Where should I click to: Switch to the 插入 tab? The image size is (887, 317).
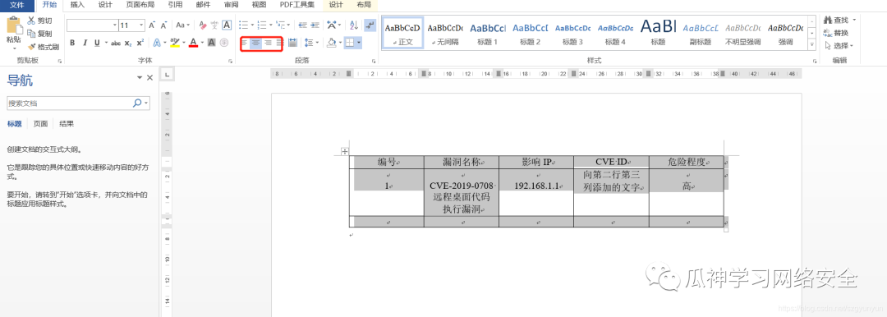tap(77, 5)
